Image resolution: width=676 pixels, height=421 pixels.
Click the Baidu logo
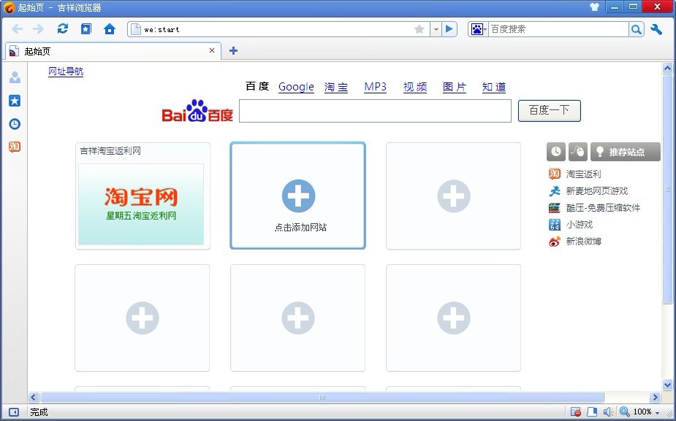pos(197,111)
